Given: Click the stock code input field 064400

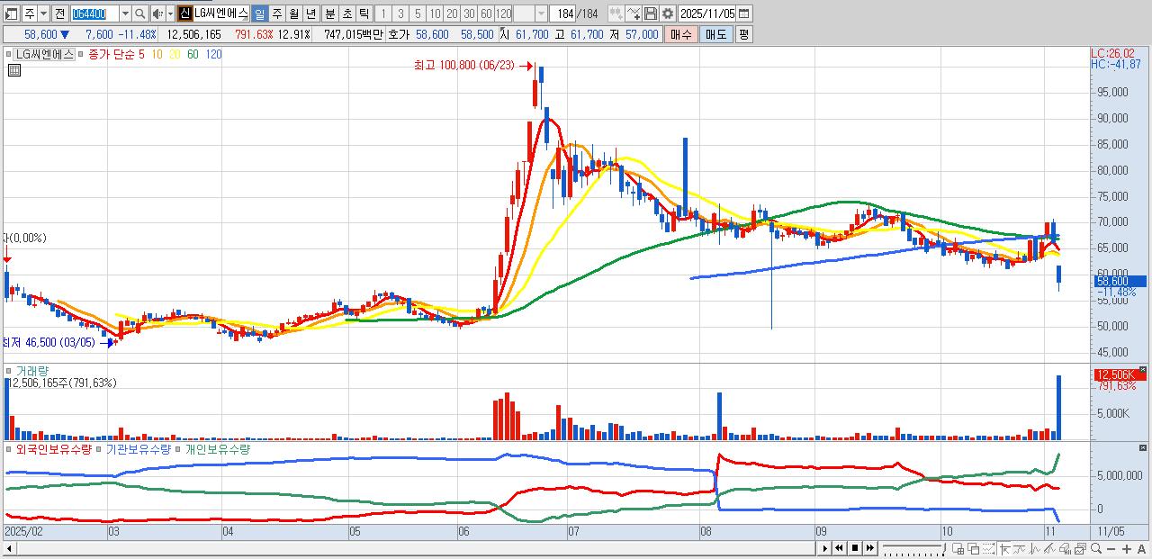Looking at the screenshot, I should [x=94, y=14].
